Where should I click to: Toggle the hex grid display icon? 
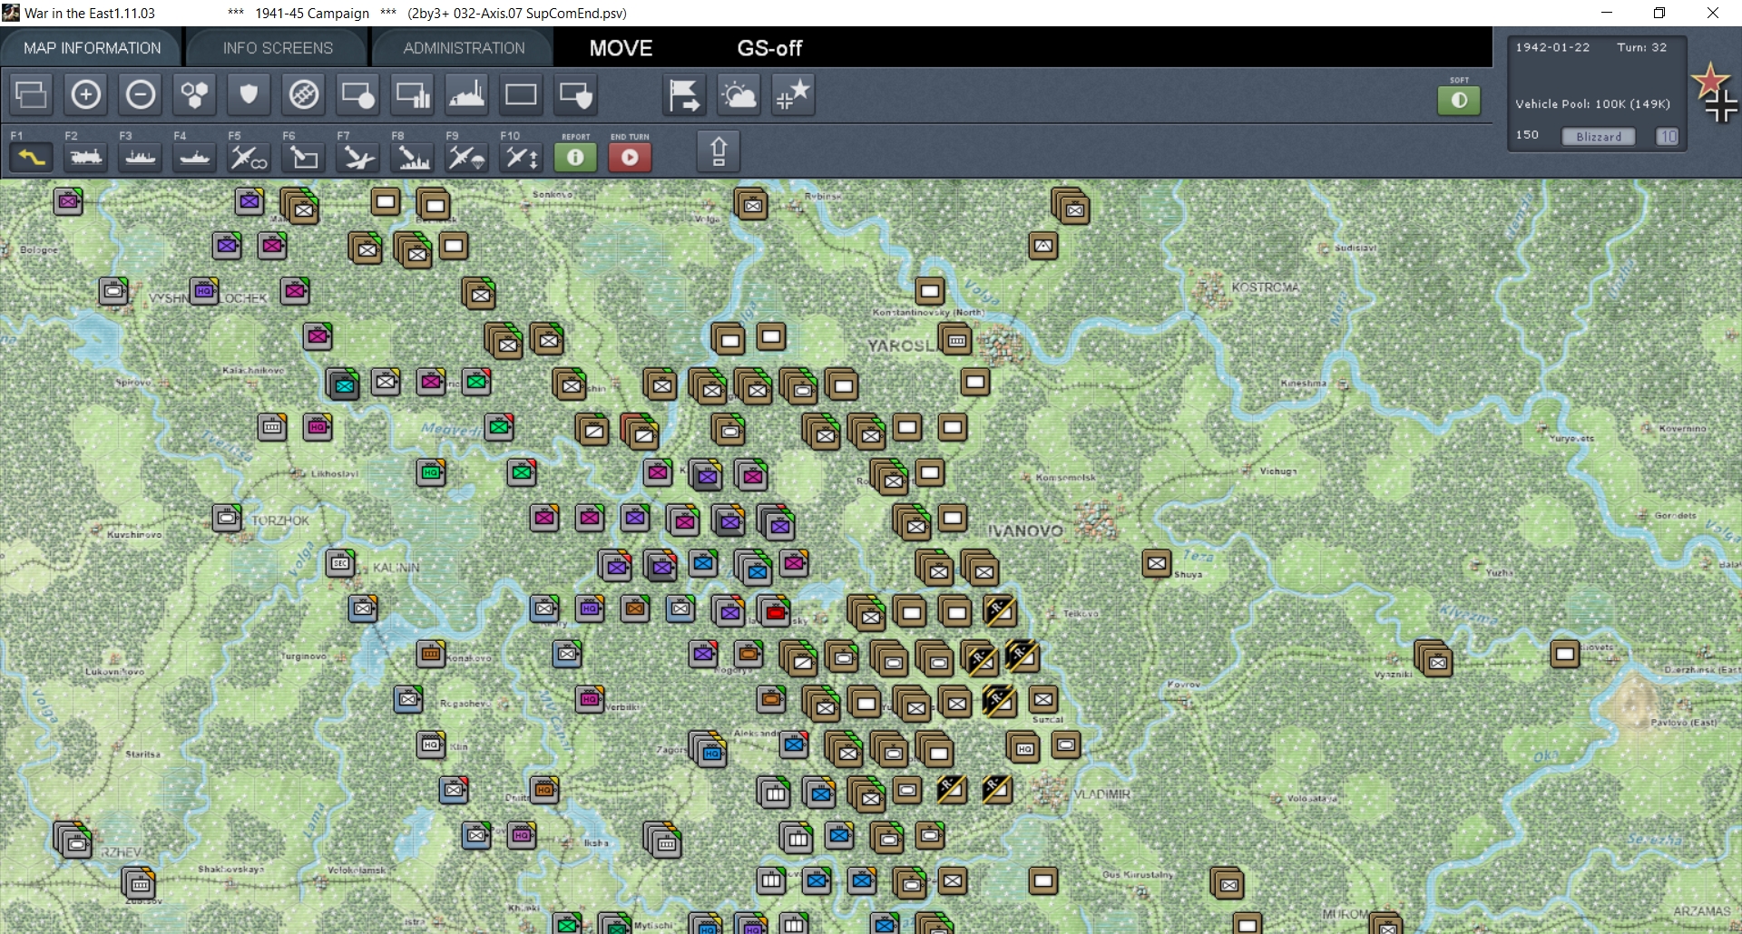[195, 94]
